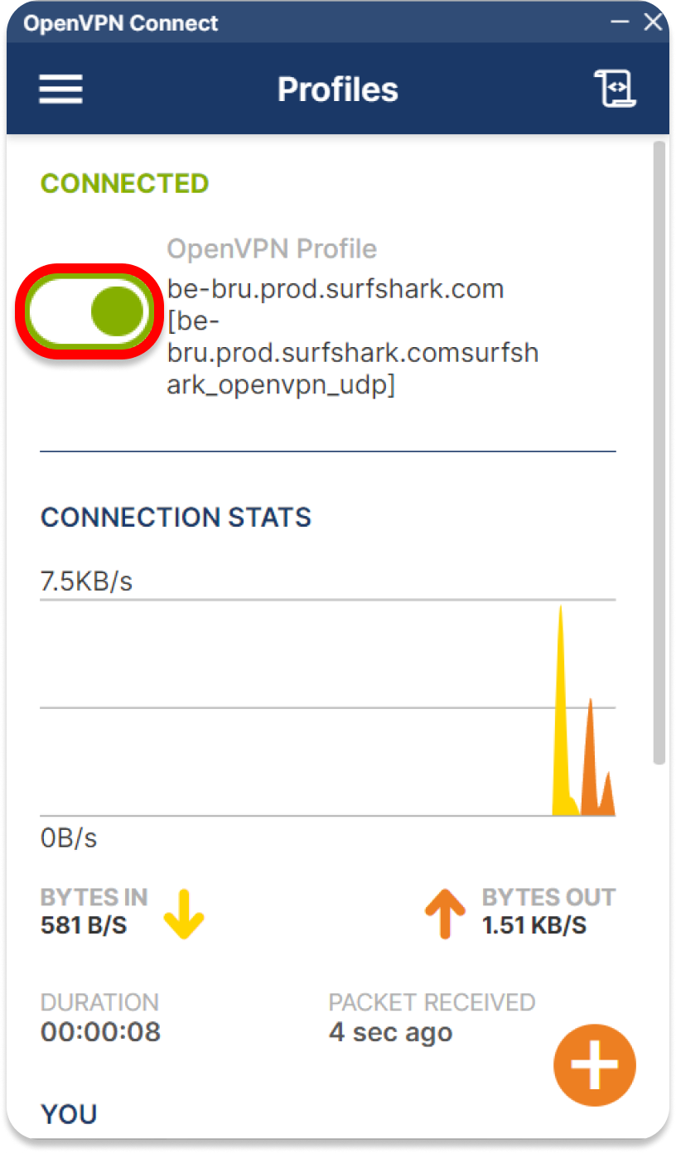Click the BYTES OUT rate value
676x1153 pixels.
click(534, 924)
